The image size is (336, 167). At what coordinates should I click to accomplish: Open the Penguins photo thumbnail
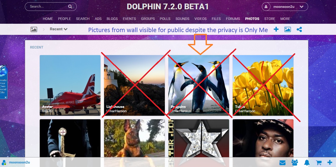[x=199, y=85]
